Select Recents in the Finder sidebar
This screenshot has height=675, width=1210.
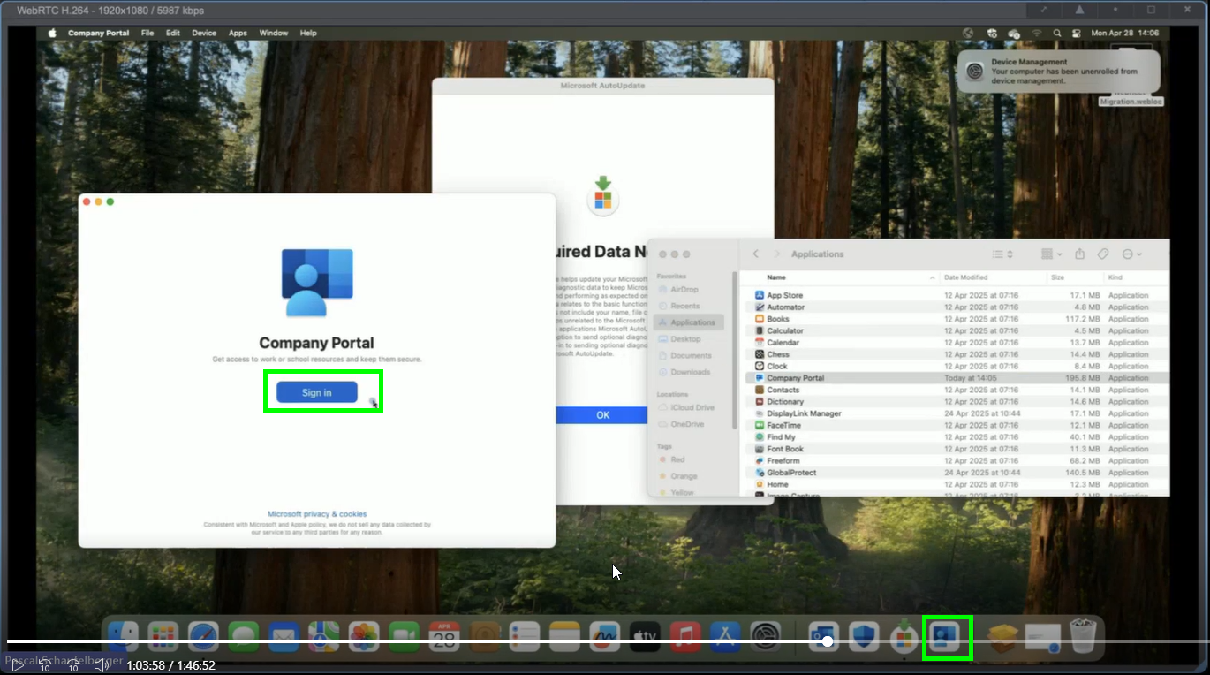[x=684, y=306]
